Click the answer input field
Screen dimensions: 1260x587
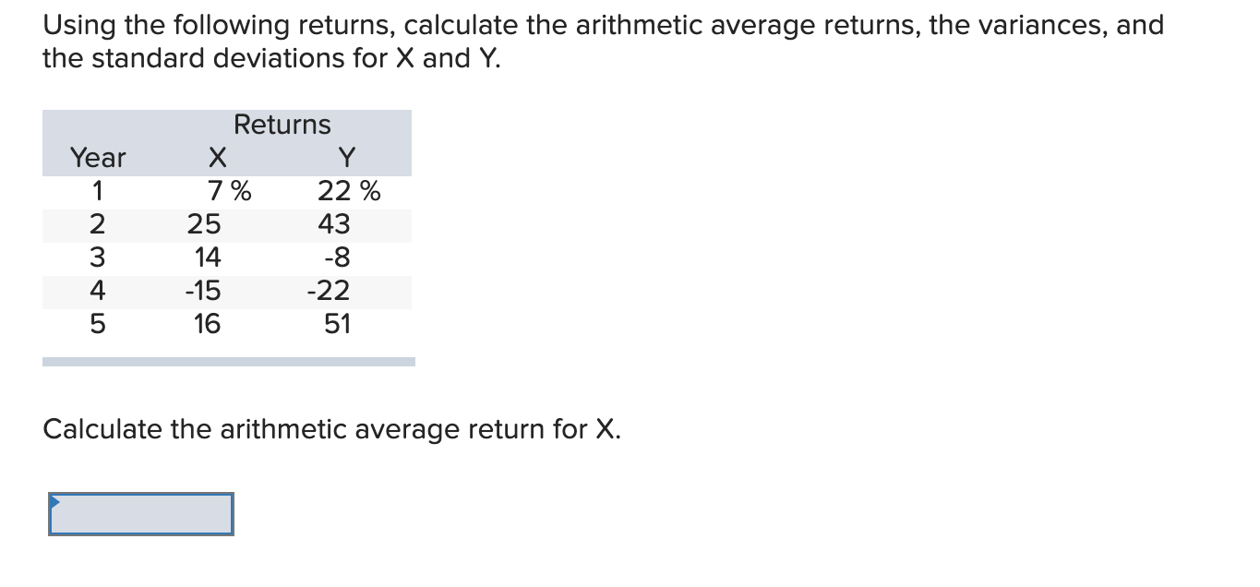click(x=138, y=514)
